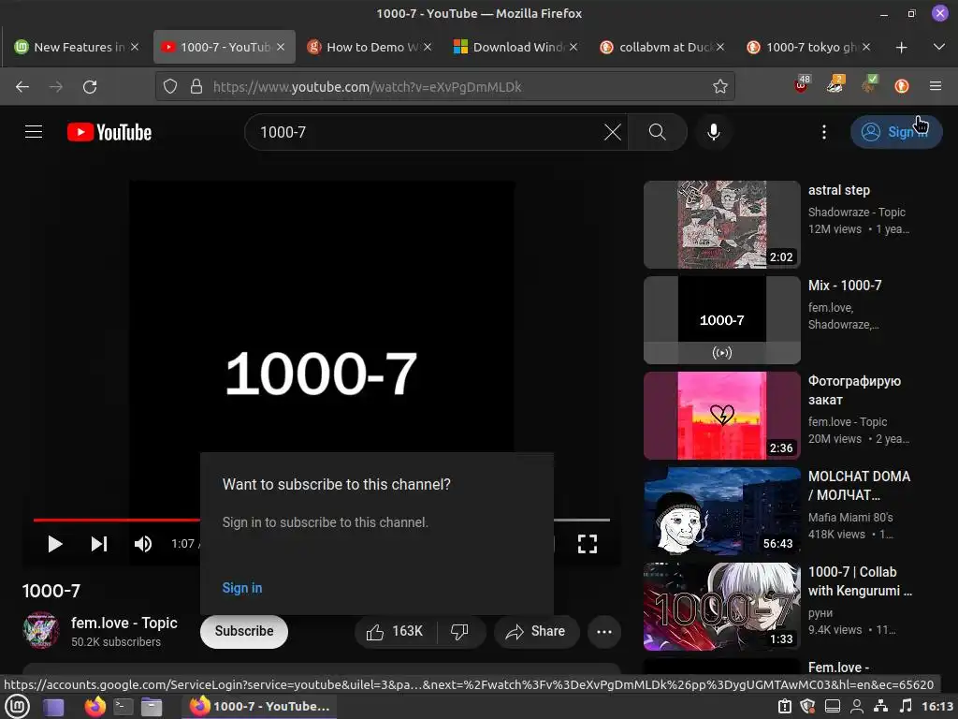Bookmark this page with the star
The width and height of the screenshot is (958, 719).
[720, 87]
